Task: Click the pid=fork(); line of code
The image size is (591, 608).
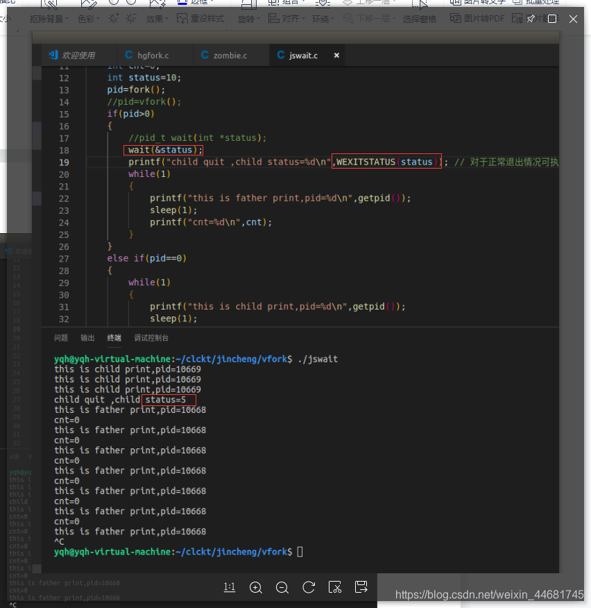Action: [x=136, y=90]
